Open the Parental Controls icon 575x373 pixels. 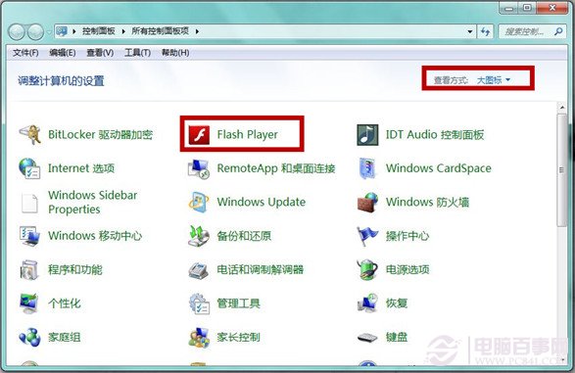click(x=199, y=337)
